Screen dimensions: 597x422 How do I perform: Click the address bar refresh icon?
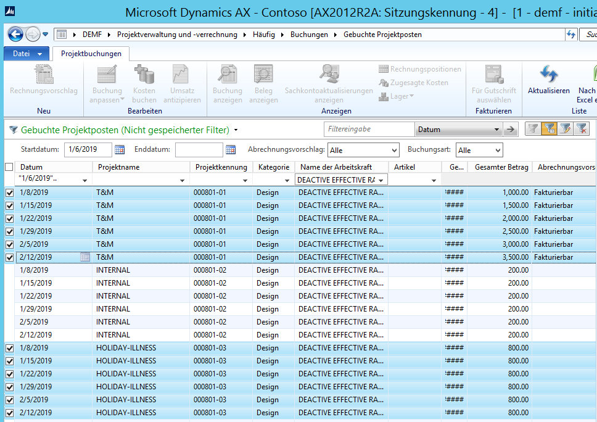(570, 35)
